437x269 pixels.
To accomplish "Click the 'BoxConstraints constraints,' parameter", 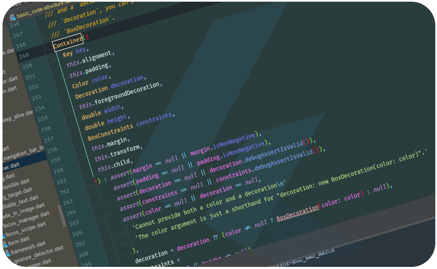I will click(131, 127).
